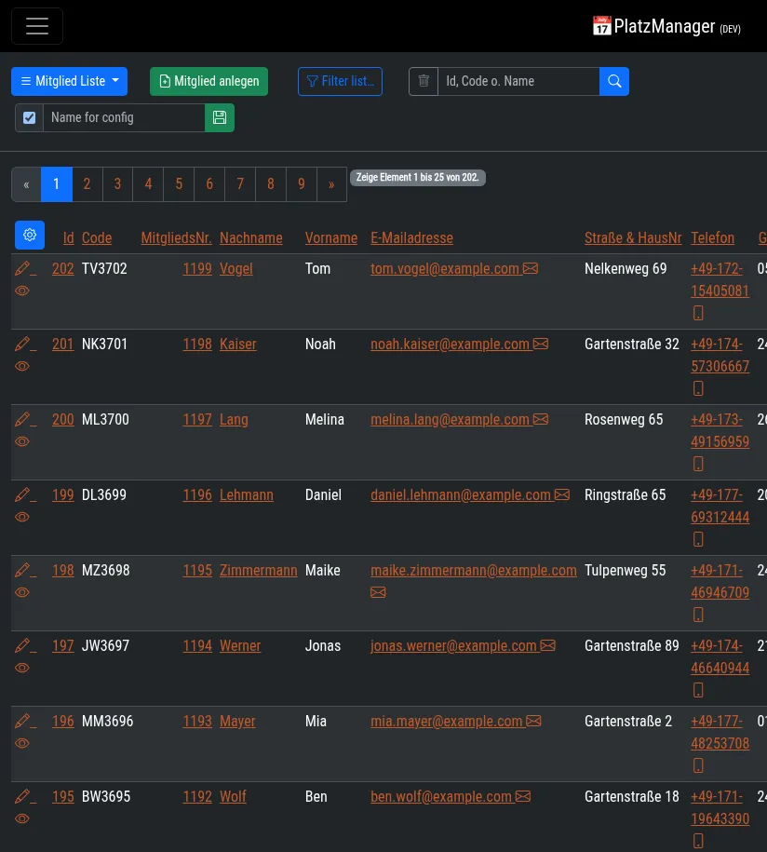Click envelope icon next to daniel.lehmann email

point(562,495)
